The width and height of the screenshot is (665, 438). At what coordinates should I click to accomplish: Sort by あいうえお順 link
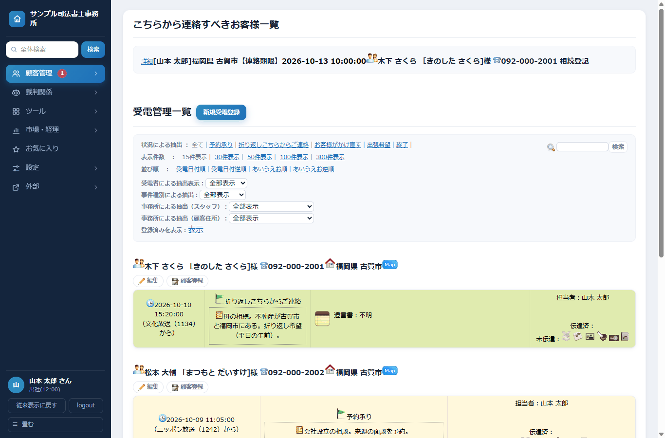coord(269,169)
